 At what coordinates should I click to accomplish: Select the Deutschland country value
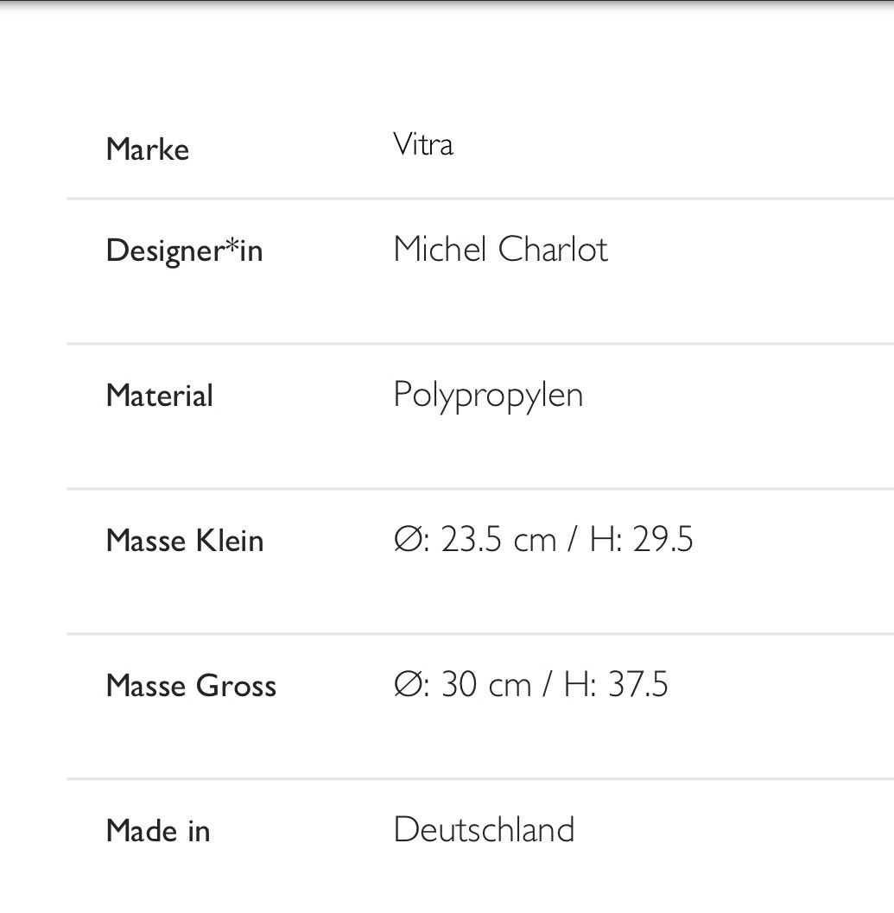484,829
